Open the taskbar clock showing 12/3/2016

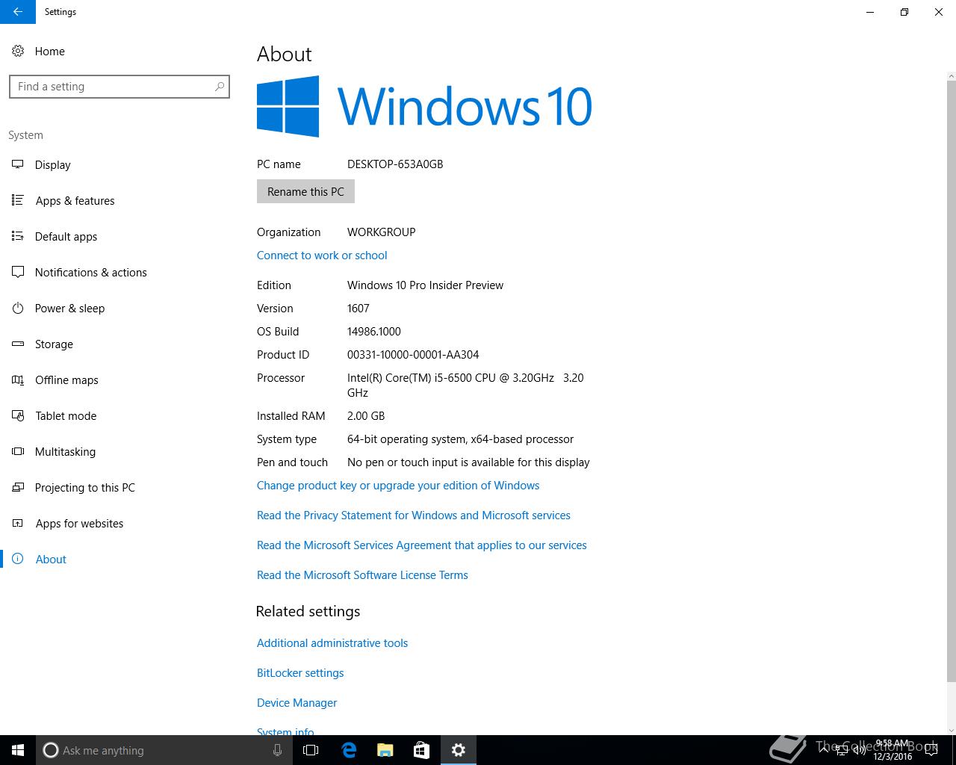coord(893,750)
